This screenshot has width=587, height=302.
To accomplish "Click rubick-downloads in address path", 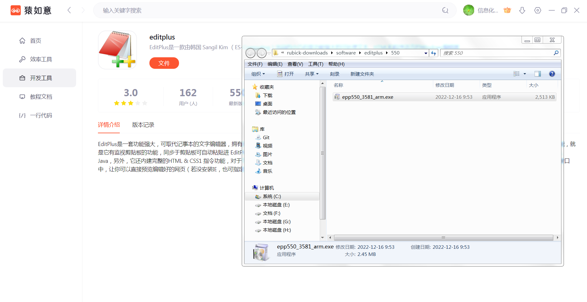I will pyautogui.click(x=307, y=53).
